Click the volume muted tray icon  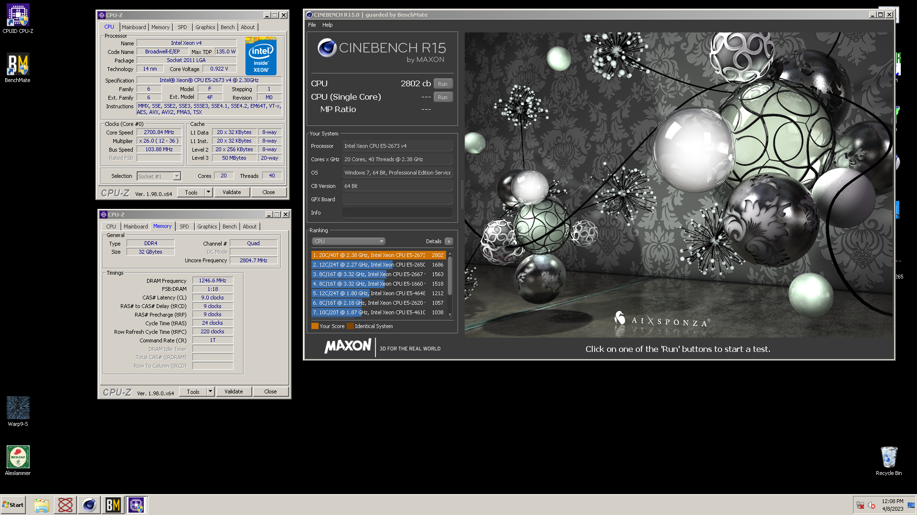pyautogui.click(x=872, y=505)
